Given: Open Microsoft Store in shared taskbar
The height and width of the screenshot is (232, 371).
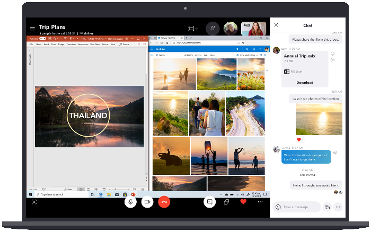Looking at the screenshot, I should [125, 194].
